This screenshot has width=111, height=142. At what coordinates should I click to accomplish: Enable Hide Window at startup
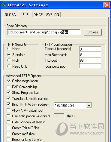8,122
